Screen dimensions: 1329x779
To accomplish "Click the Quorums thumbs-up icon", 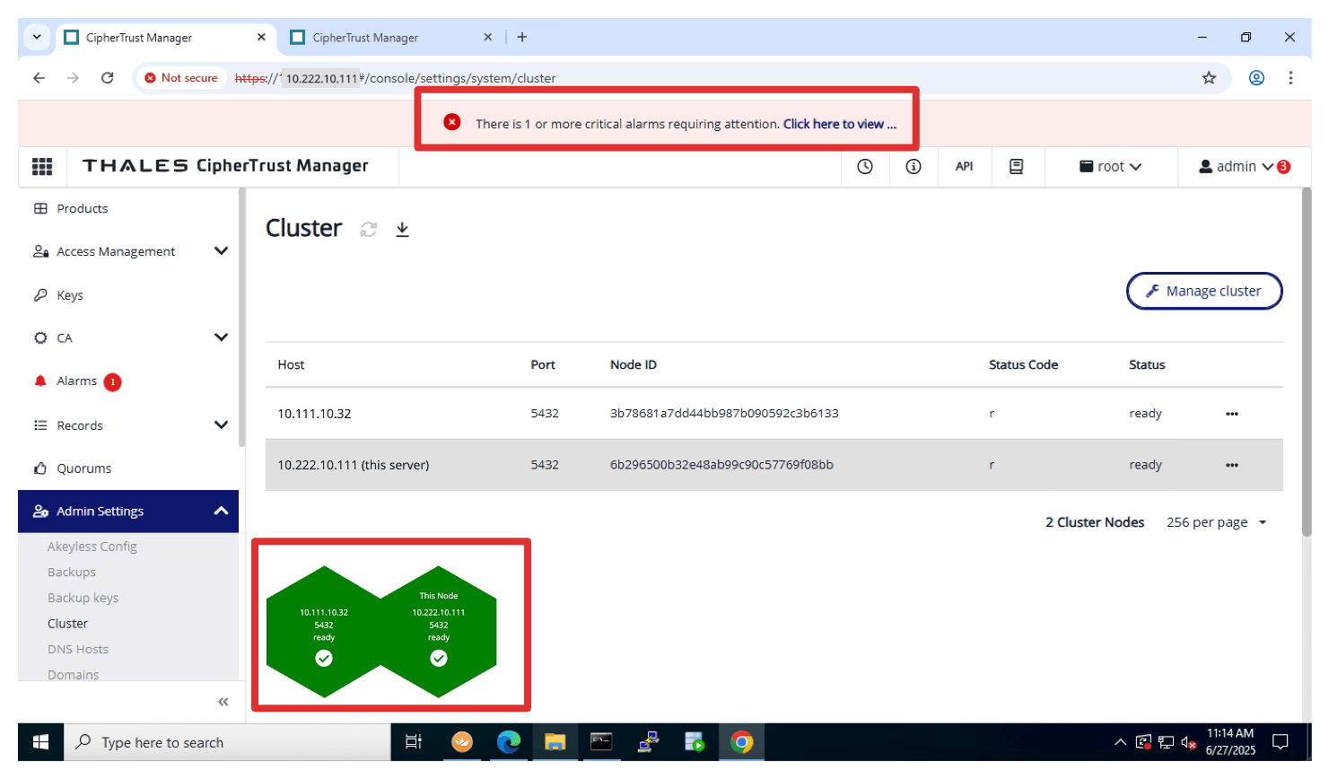I will point(40,468).
